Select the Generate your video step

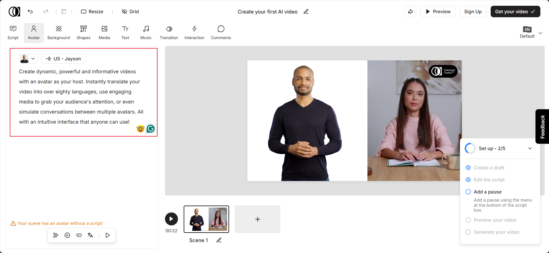(x=496, y=232)
